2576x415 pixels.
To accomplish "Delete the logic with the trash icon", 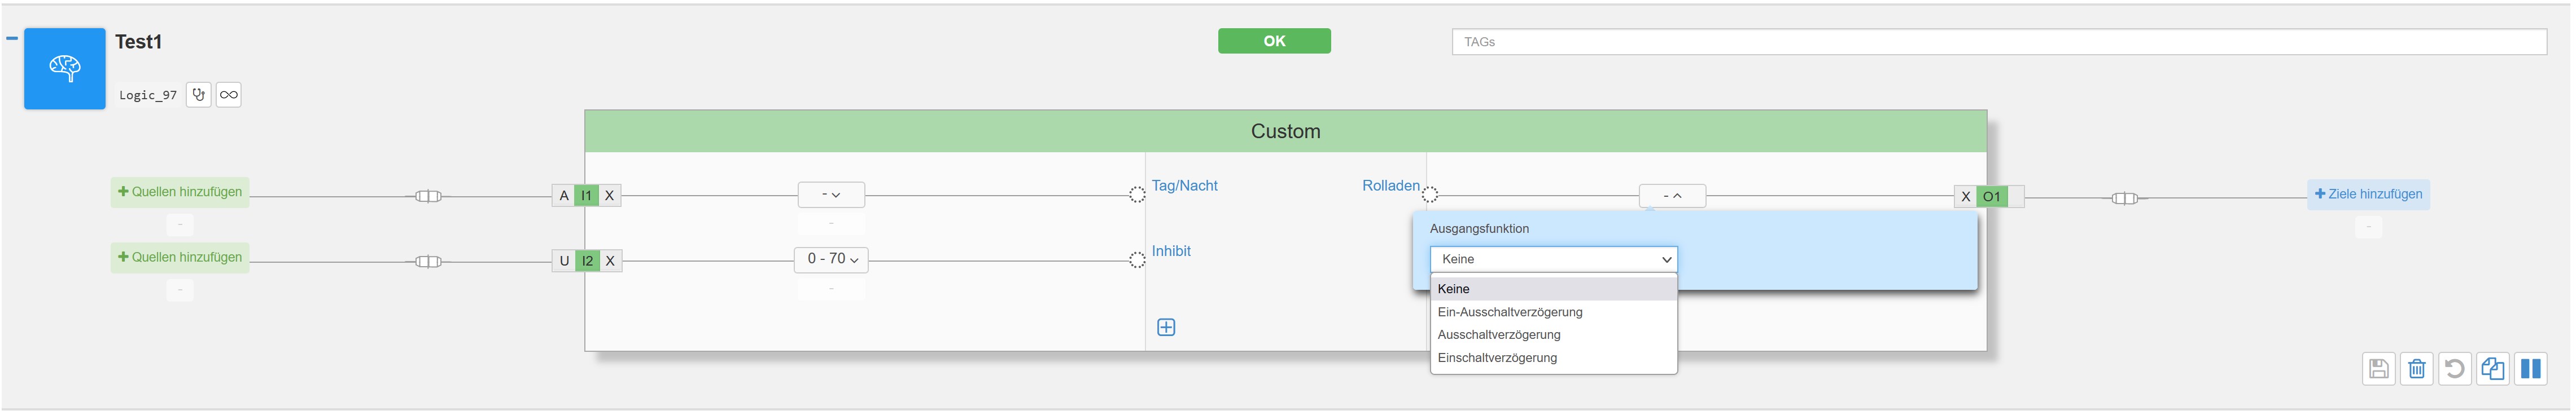I will point(2417,369).
